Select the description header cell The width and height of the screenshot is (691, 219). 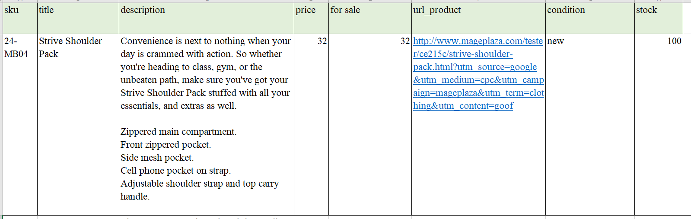(207, 18)
